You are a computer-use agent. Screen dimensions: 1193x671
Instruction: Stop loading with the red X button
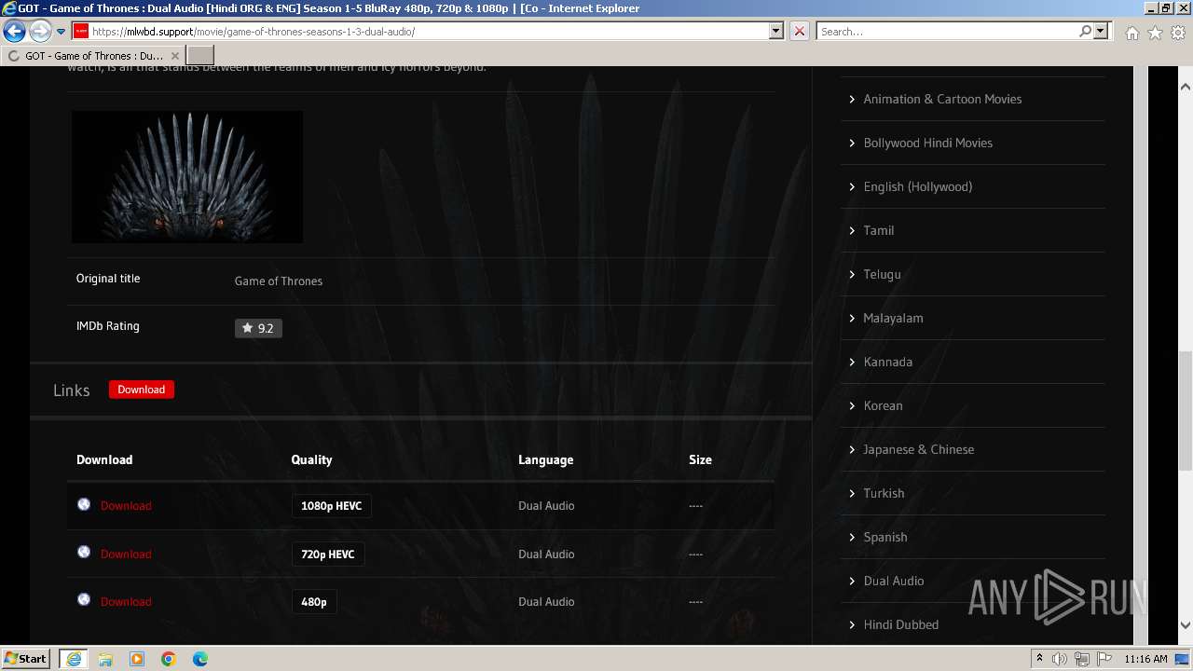(x=799, y=32)
